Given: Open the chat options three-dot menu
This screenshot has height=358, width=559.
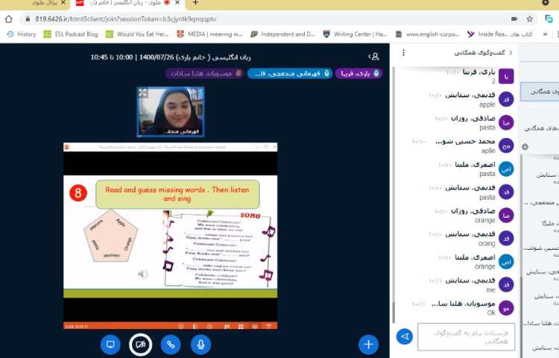Looking at the screenshot, I should (403, 53).
